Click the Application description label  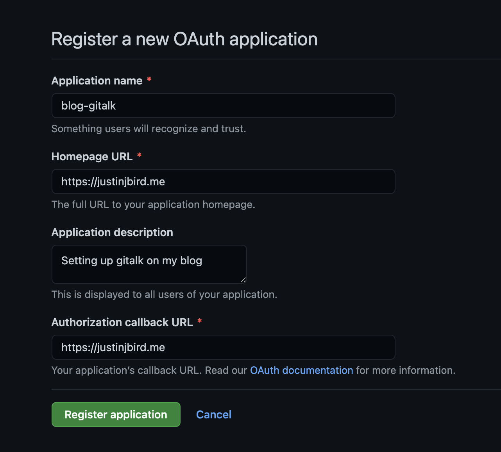[112, 232]
